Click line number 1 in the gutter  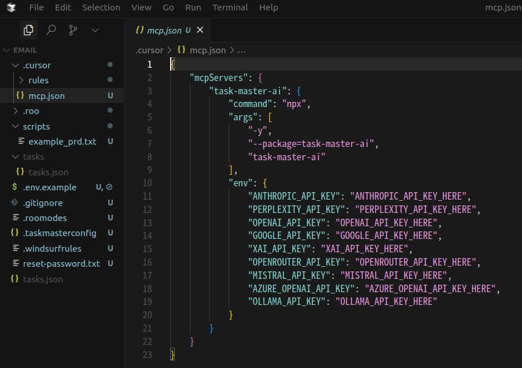click(x=150, y=64)
